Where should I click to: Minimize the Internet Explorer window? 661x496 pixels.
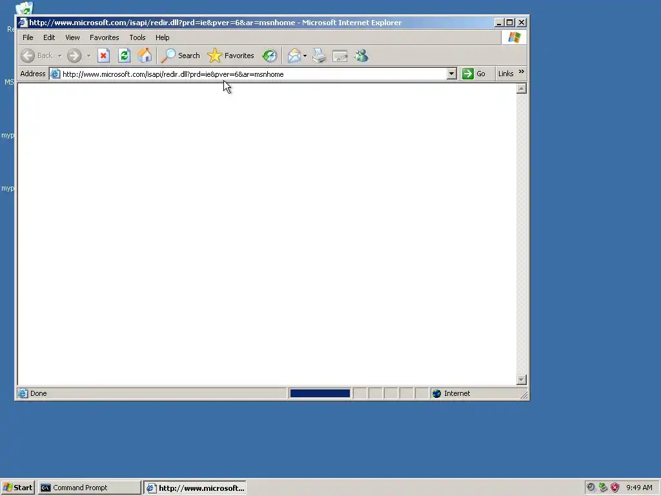tap(499, 23)
